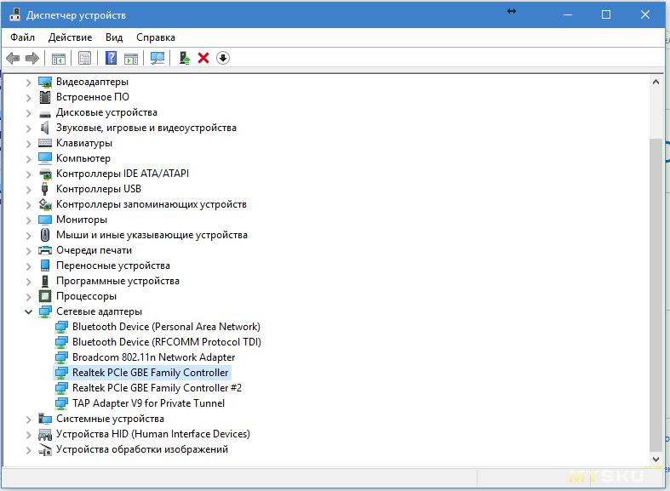Open the Файл menu

pyautogui.click(x=23, y=37)
